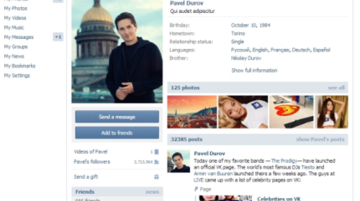Open the Celebrities on VK link
This screenshot has width=360, height=201.
point(279,199)
